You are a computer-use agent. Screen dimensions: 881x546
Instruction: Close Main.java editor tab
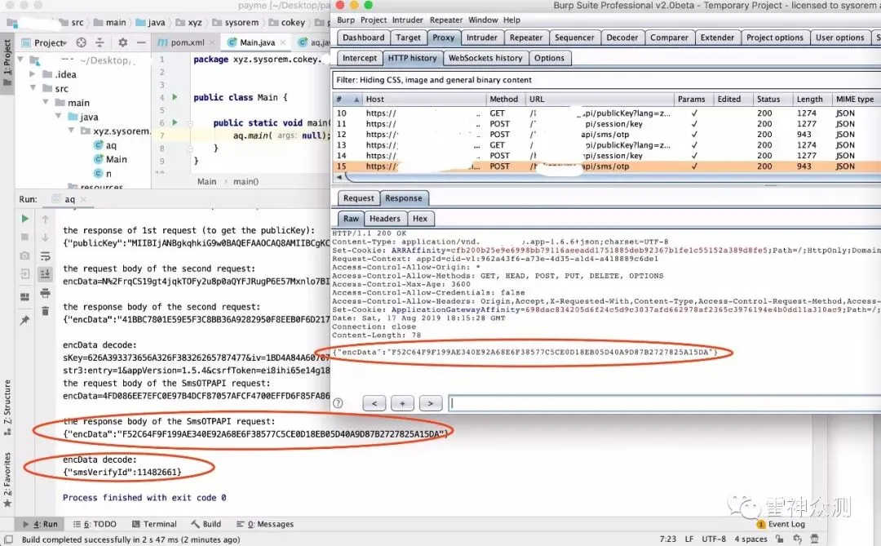[282, 42]
